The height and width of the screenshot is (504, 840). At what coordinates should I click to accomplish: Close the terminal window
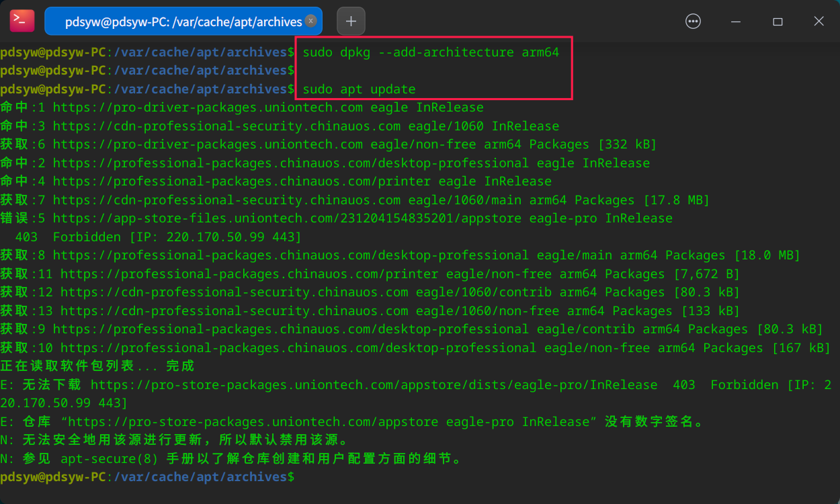[x=818, y=22]
